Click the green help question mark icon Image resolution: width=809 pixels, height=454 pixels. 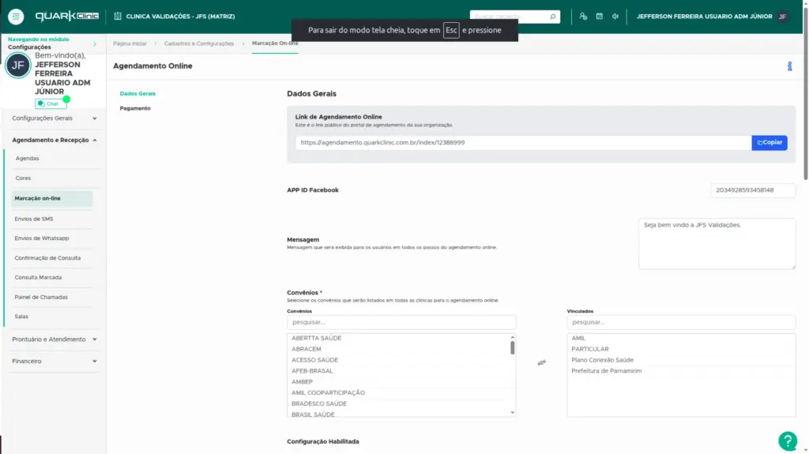(x=787, y=441)
